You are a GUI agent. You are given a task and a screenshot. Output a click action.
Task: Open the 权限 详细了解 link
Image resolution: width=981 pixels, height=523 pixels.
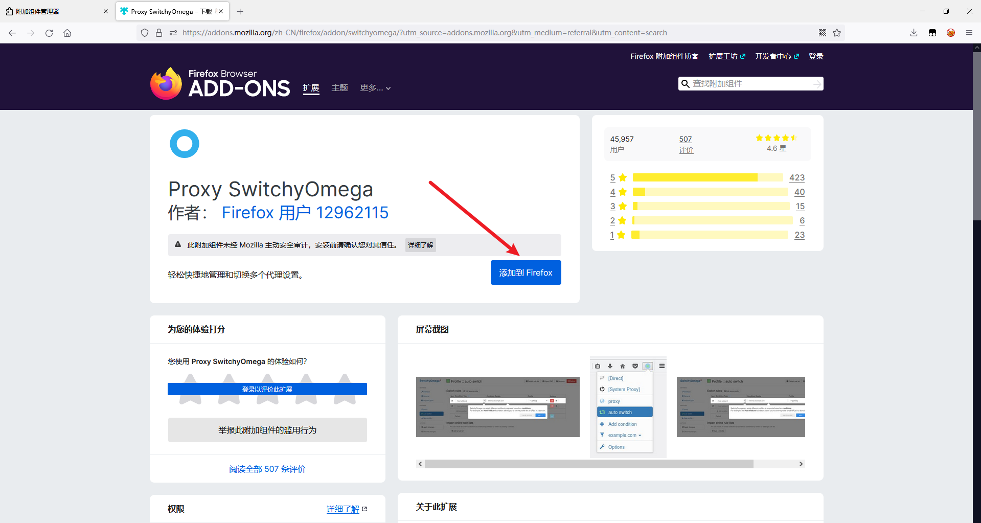coord(347,509)
